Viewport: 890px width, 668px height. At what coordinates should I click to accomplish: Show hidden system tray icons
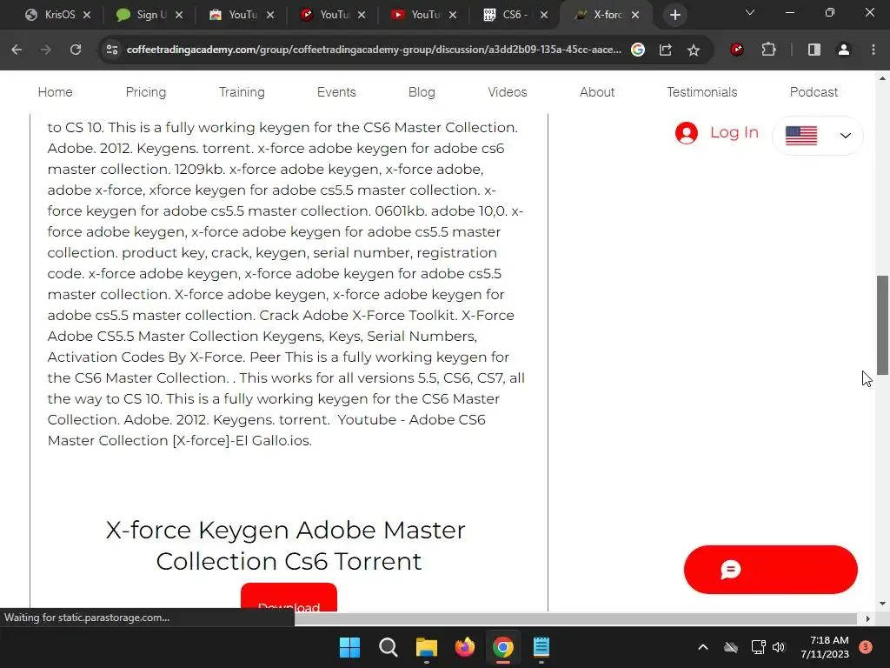[x=702, y=647]
